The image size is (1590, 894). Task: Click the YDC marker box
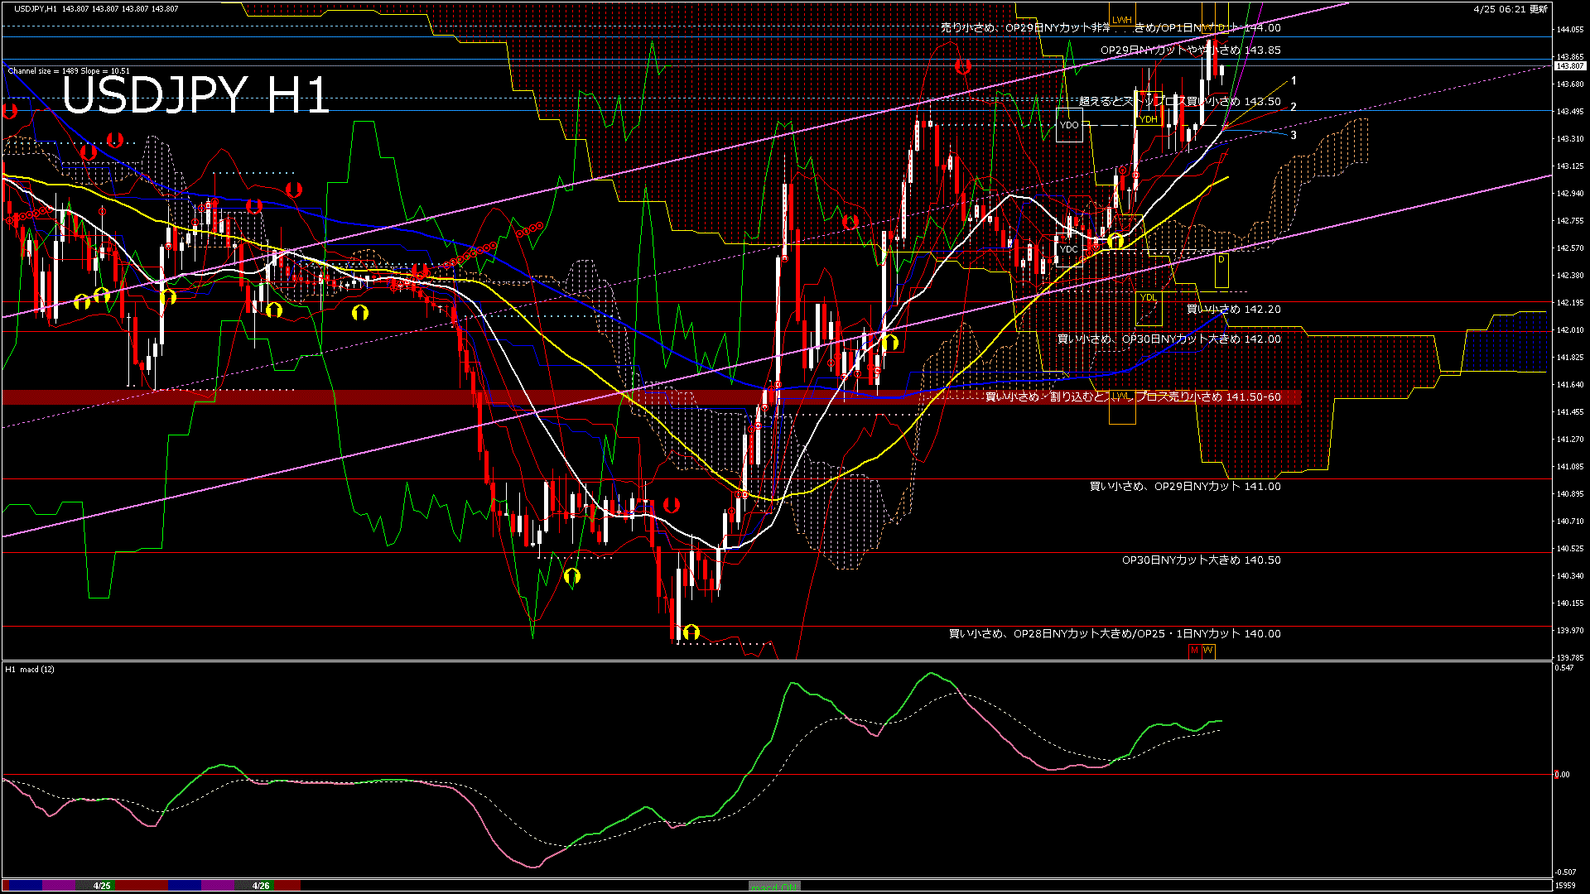click(x=1069, y=249)
